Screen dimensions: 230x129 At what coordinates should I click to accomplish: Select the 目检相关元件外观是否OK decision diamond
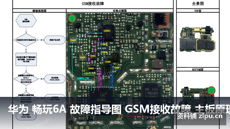tap(26, 40)
